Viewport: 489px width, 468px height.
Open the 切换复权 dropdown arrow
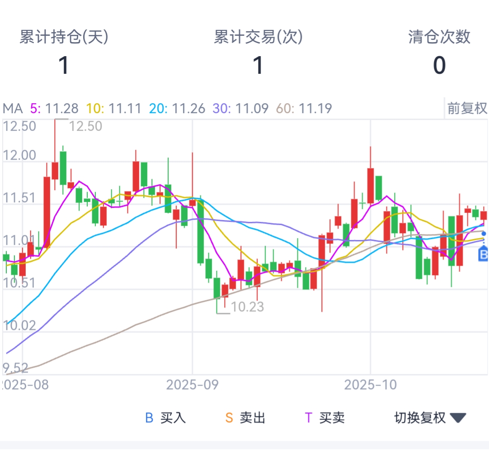pyautogui.click(x=457, y=418)
